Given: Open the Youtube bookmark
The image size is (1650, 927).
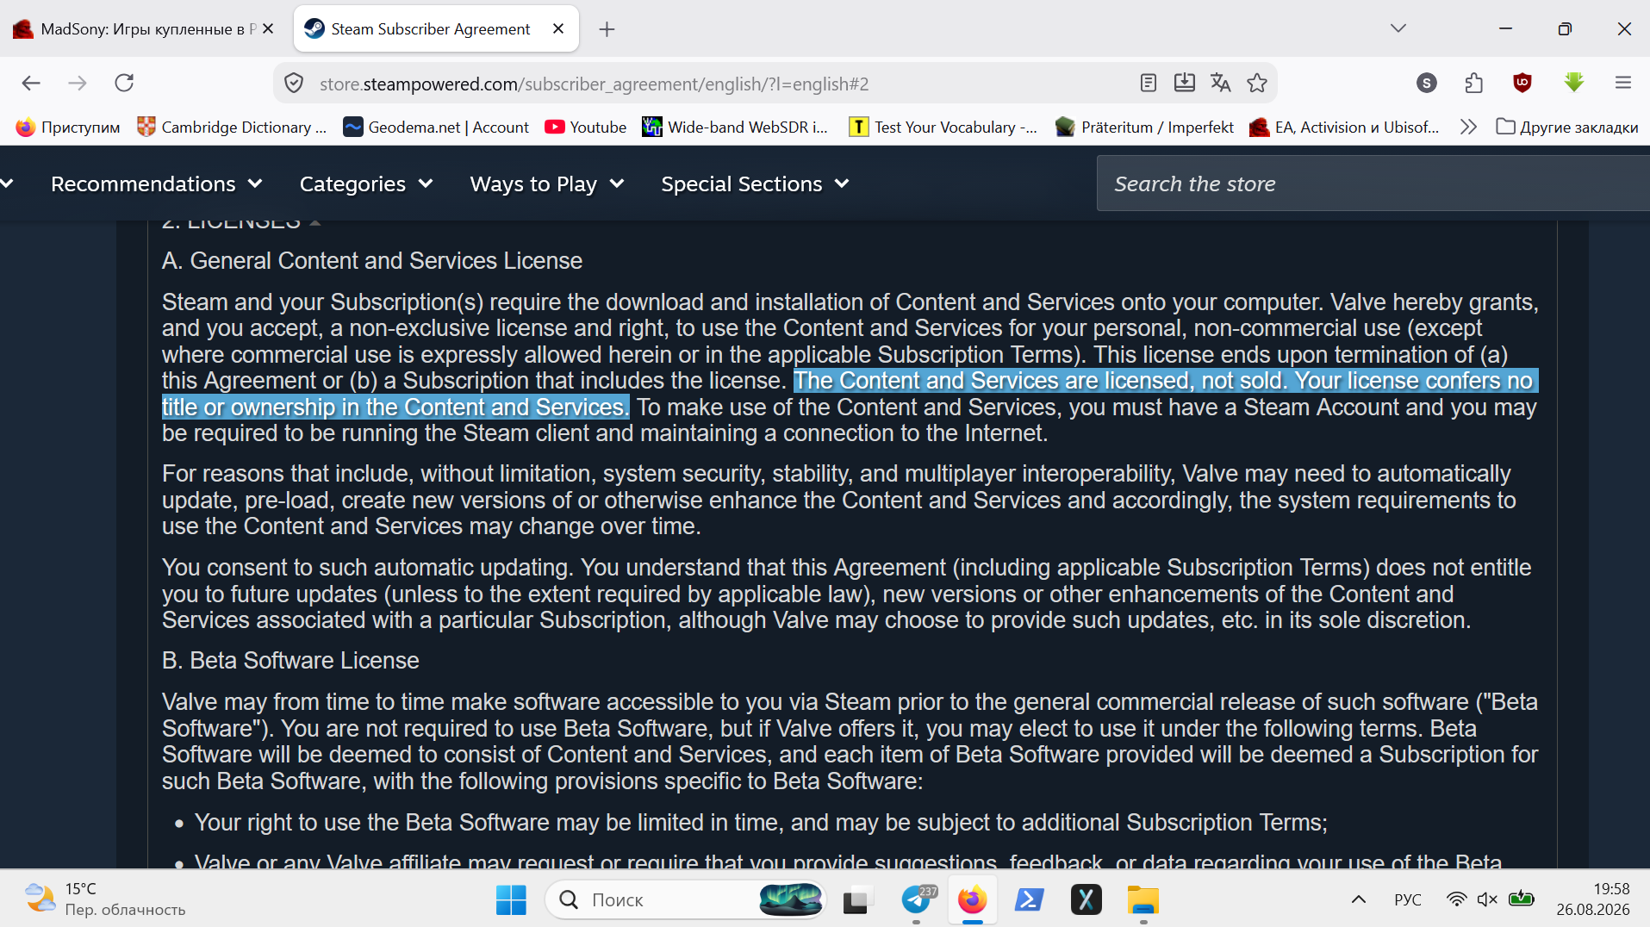Looking at the screenshot, I should coord(586,127).
